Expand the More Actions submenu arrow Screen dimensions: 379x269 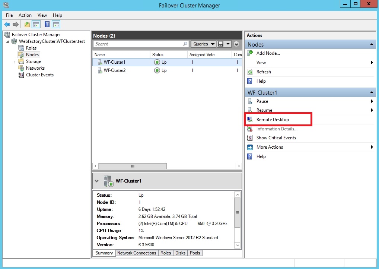372,147
